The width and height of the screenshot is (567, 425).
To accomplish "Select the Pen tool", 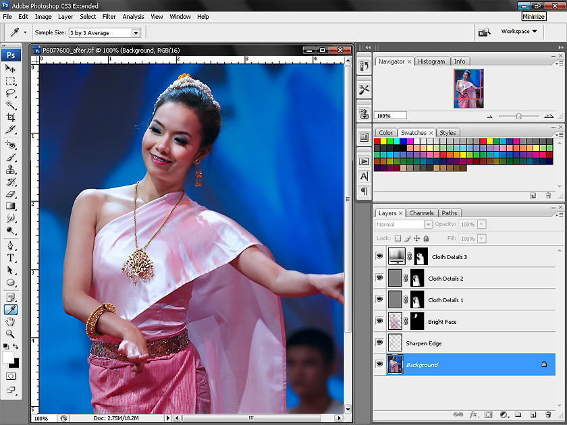I will (11, 246).
